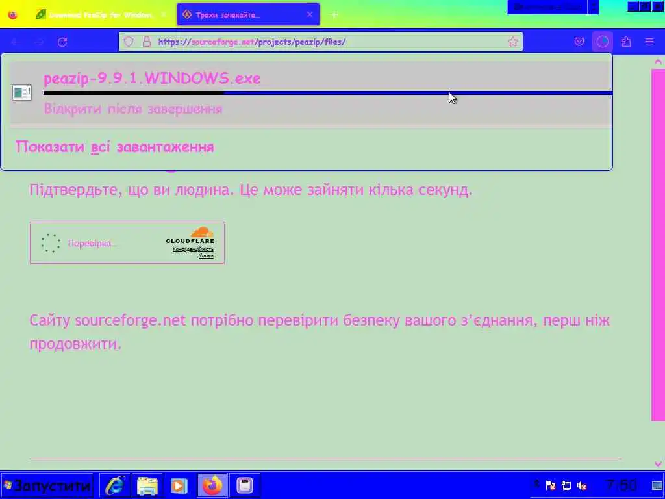The width and height of the screenshot is (665, 499).
Task: Click the sourceforge.net URL address bar
Action: tap(321, 42)
